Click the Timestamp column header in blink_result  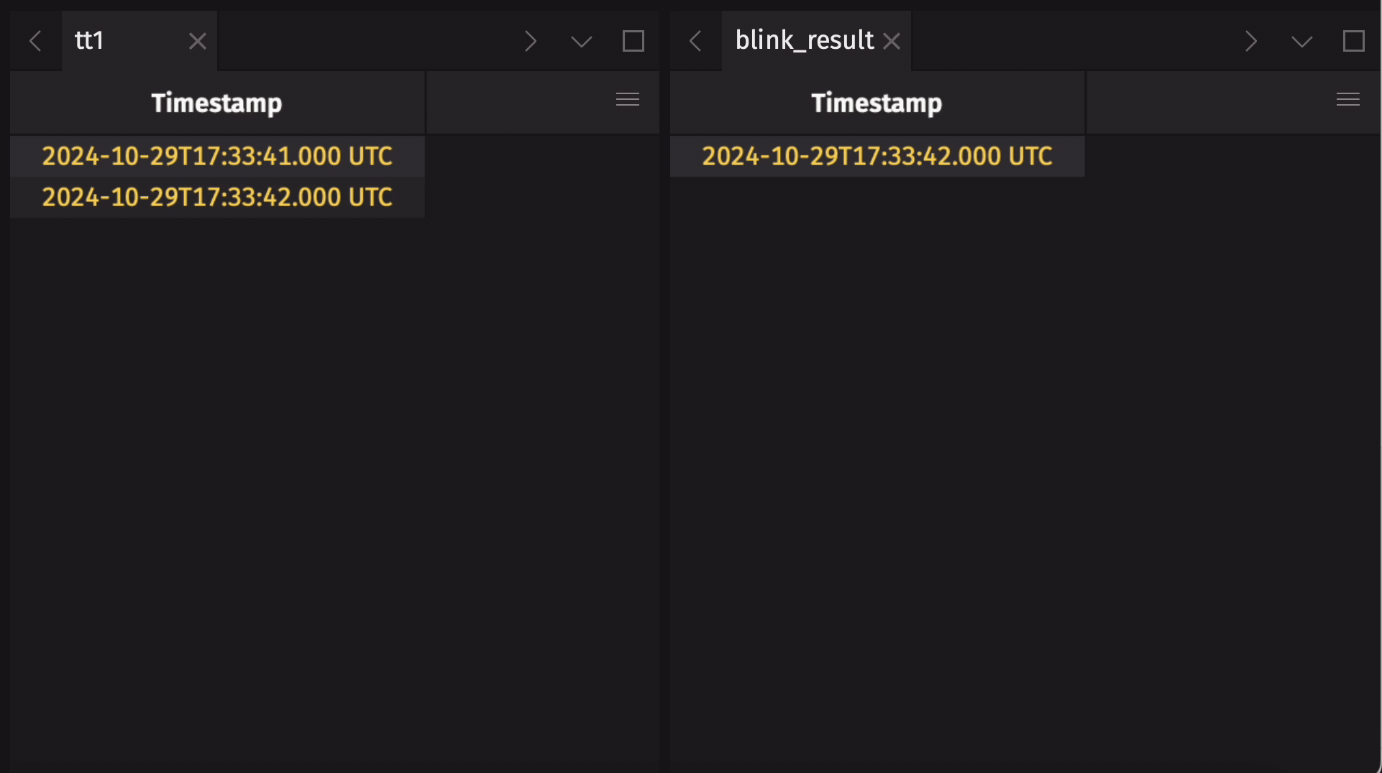(877, 102)
